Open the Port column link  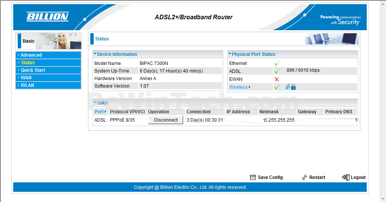(100, 112)
